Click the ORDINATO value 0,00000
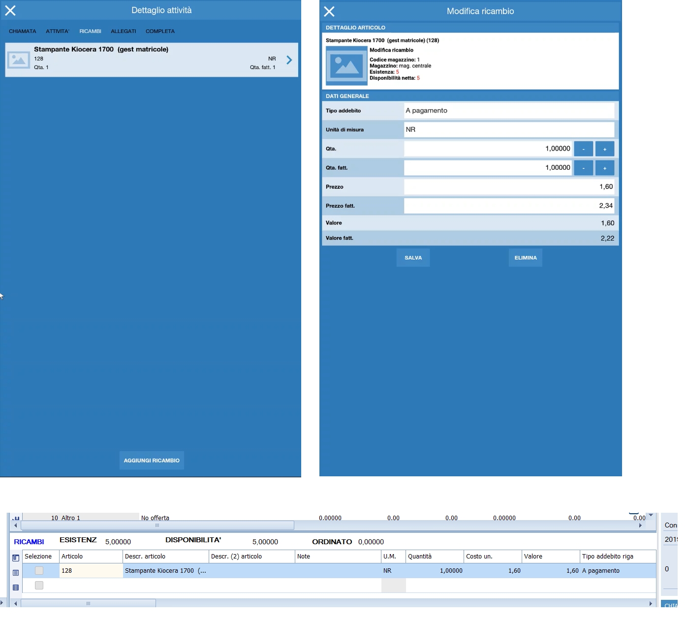The height and width of the screenshot is (620, 689). click(371, 542)
